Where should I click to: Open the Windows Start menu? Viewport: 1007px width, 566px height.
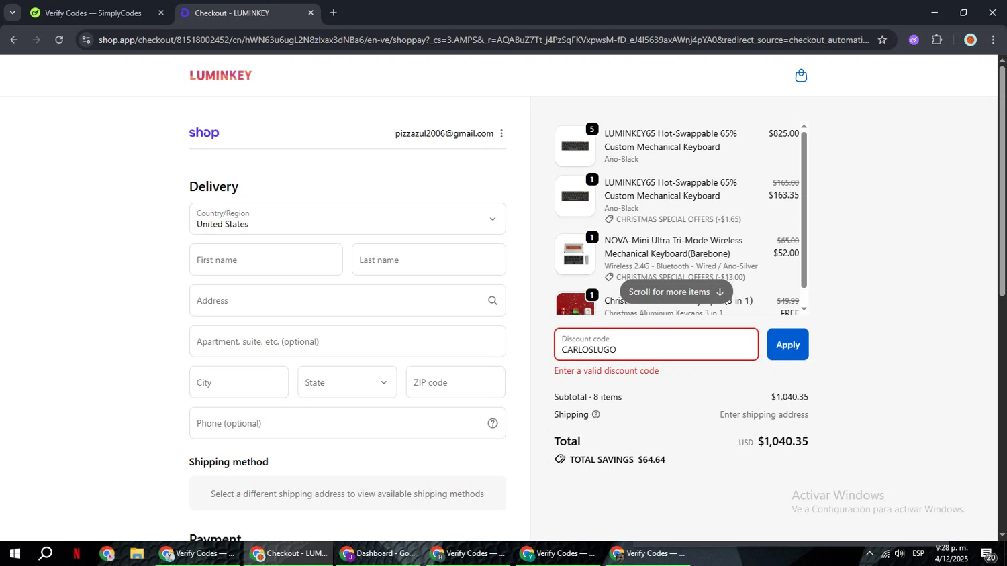coord(15,554)
